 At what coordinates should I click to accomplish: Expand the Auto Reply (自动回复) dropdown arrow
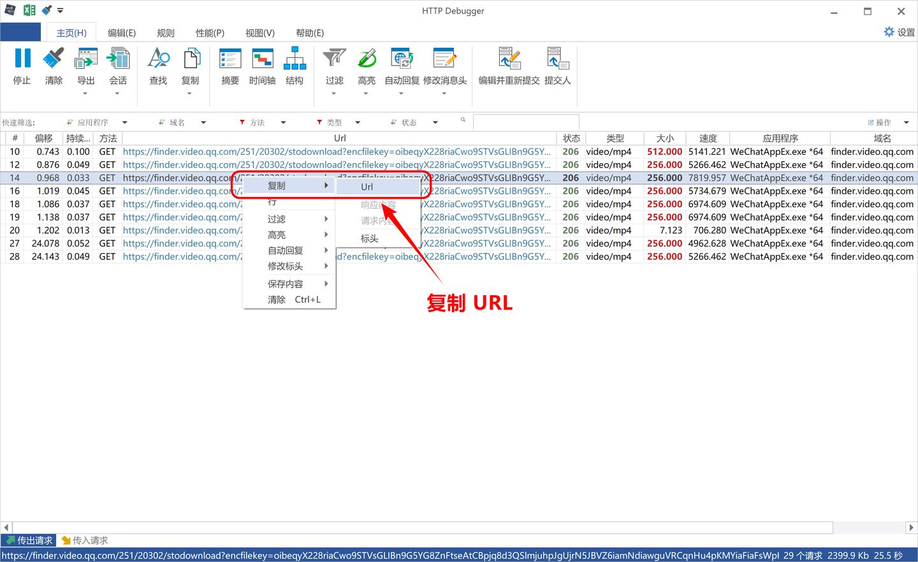pos(402,94)
